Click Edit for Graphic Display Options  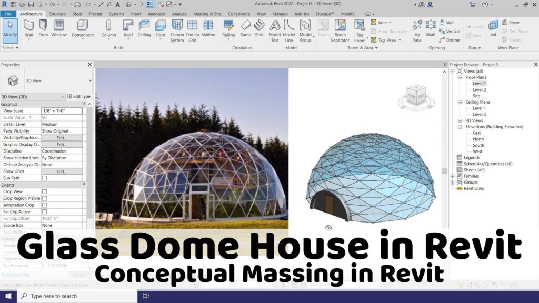(x=62, y=145)
